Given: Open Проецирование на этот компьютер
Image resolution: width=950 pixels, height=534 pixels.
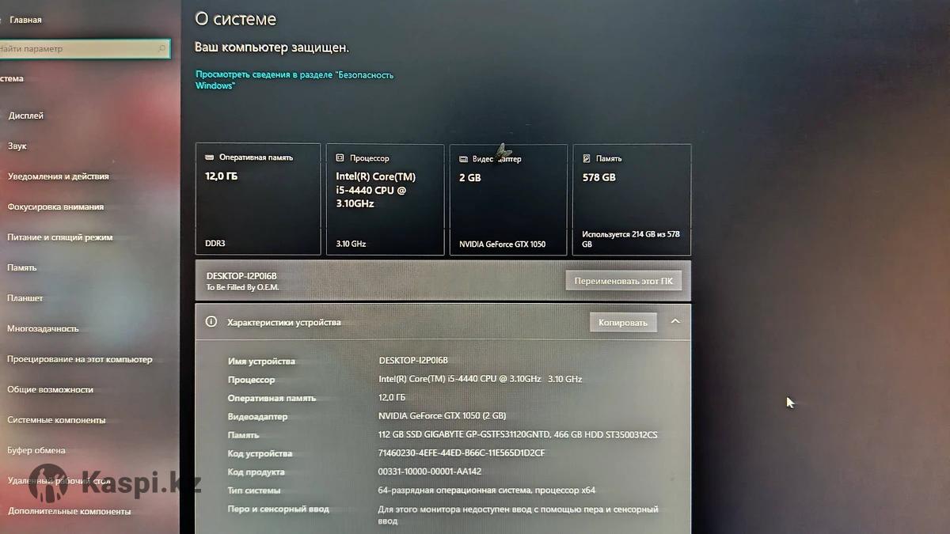Looking at the screenshot, I should pyautogui.click(x=79, y=359).
